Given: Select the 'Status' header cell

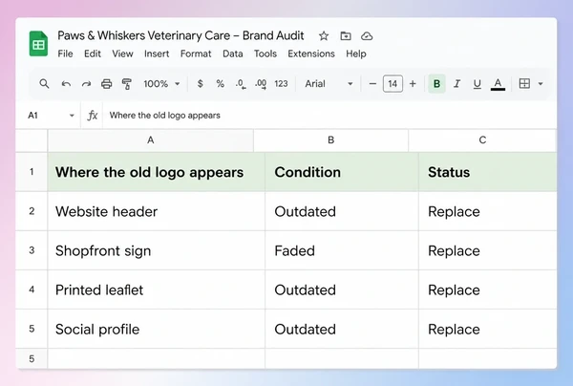Looking at the screenshot, I should coord(487,172).
